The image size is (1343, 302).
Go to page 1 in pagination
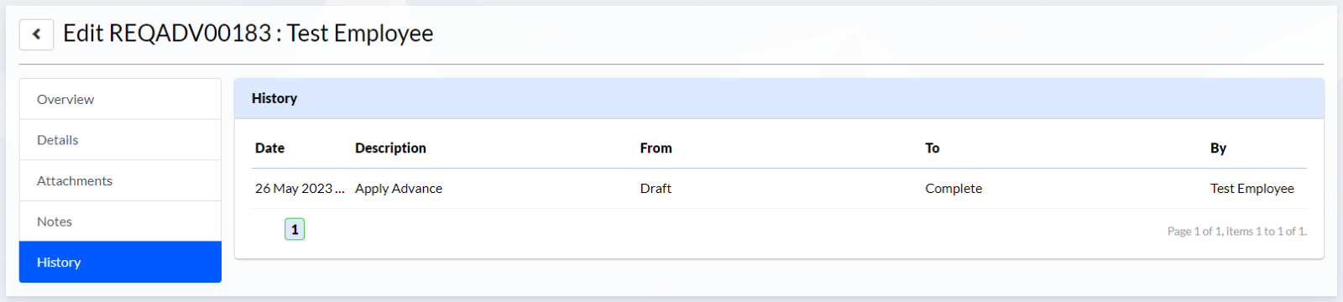295,229
